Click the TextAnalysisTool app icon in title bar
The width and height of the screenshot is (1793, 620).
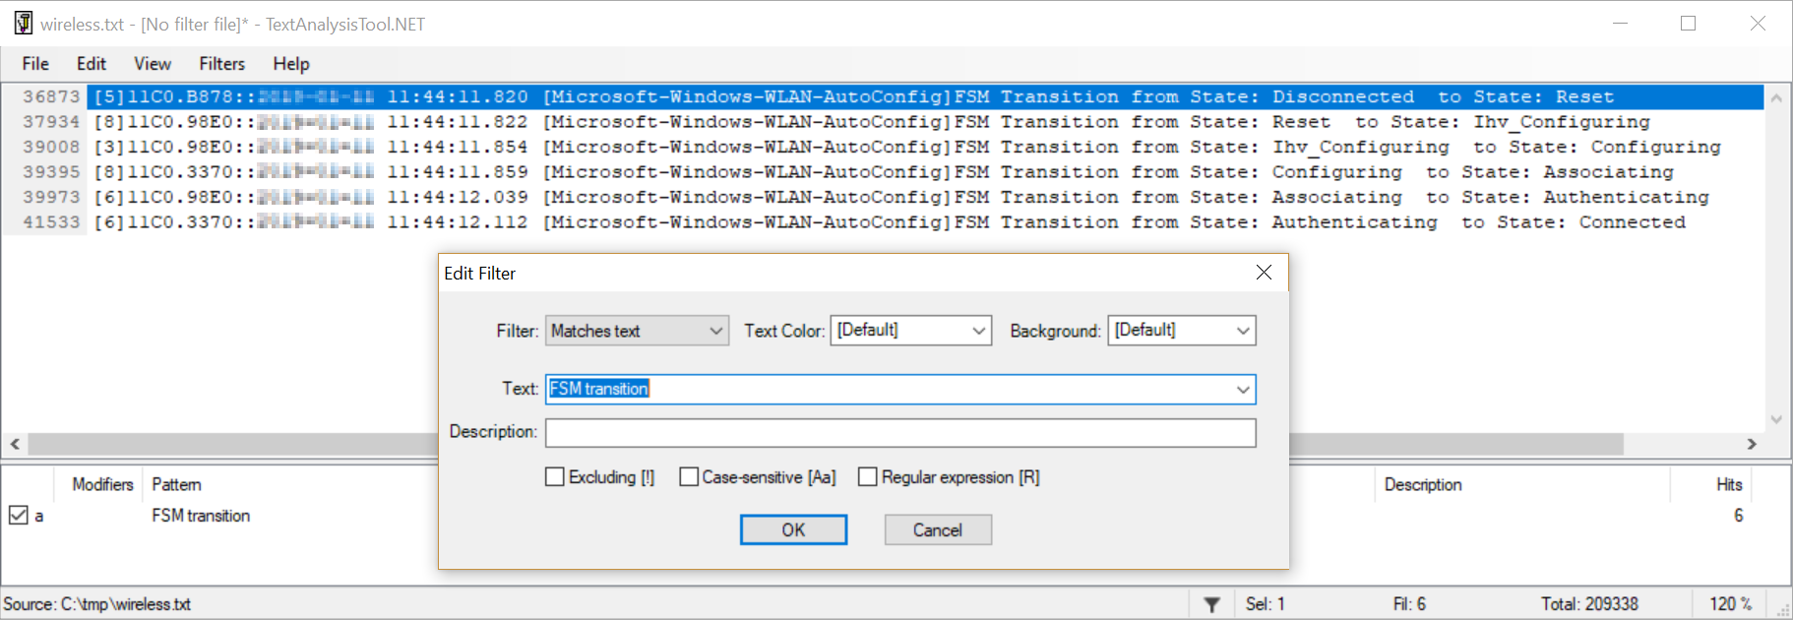point(23,24)
